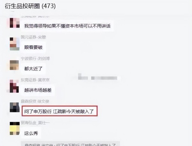The height and width of the screenshot is (146, 192).
Task: Click yellow avatar beside '这么秀' message
Action: (x=15, y=128)
